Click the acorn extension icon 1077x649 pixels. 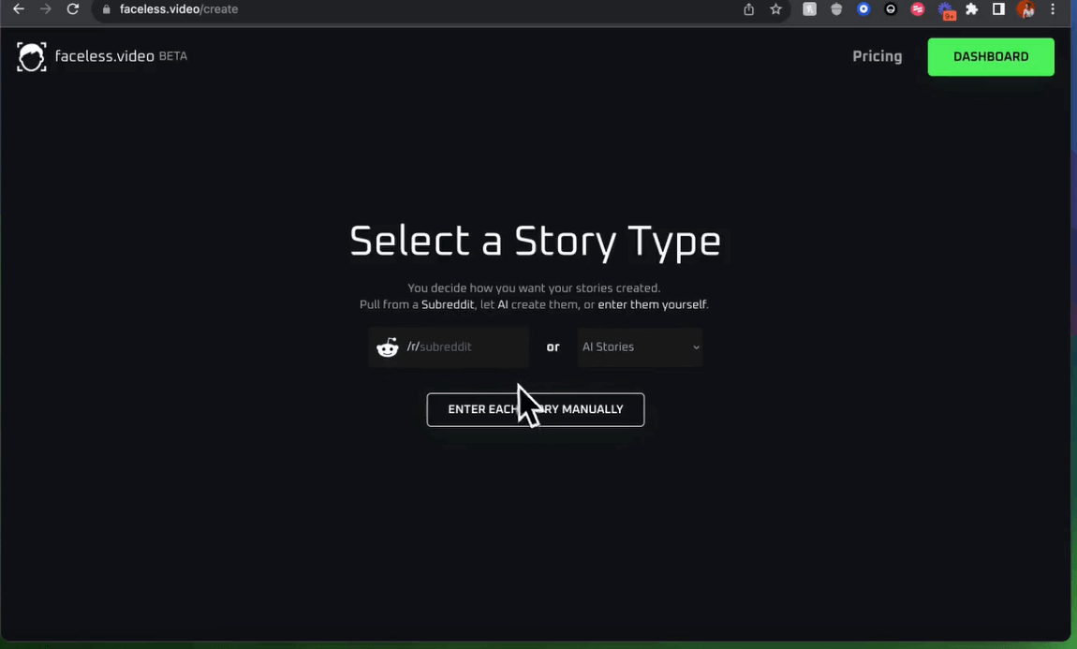pos(836,9)
